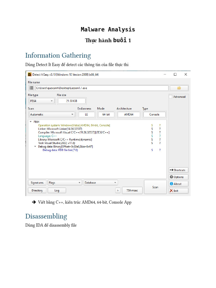Click the S link on PDB file link row
This screenshot has width=216, height=288.
[x=152, y=150]
